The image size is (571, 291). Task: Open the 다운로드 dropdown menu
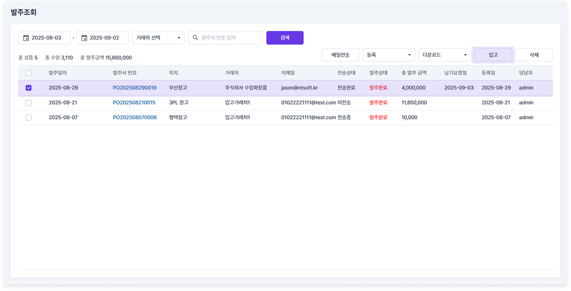click(x=444, y=55)
